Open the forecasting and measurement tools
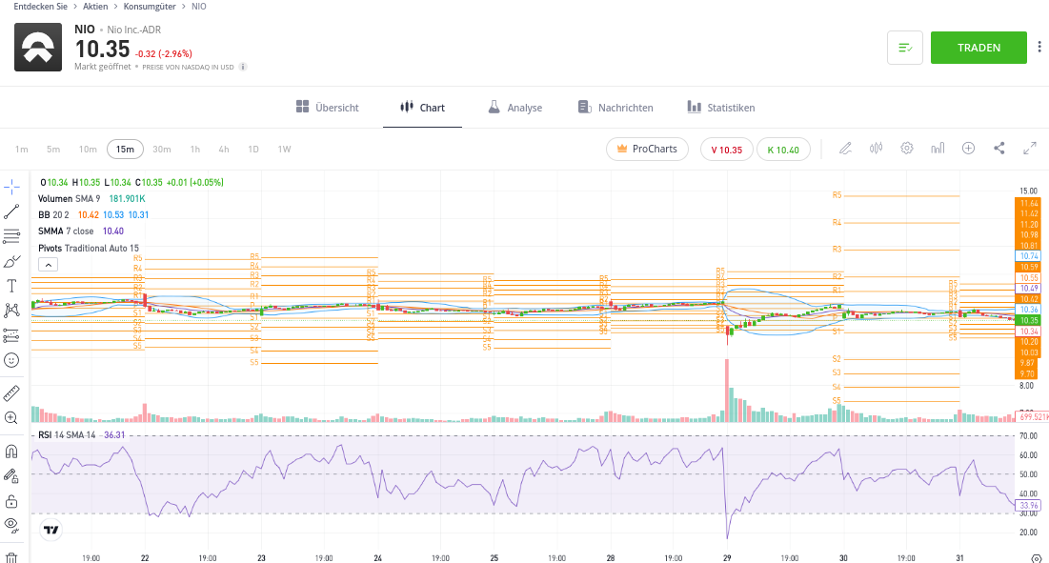1049x563 pixels. pos(11,335)
